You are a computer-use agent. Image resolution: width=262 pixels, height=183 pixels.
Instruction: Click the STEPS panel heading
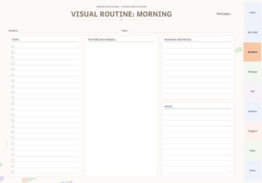click(x=15, y=40)
